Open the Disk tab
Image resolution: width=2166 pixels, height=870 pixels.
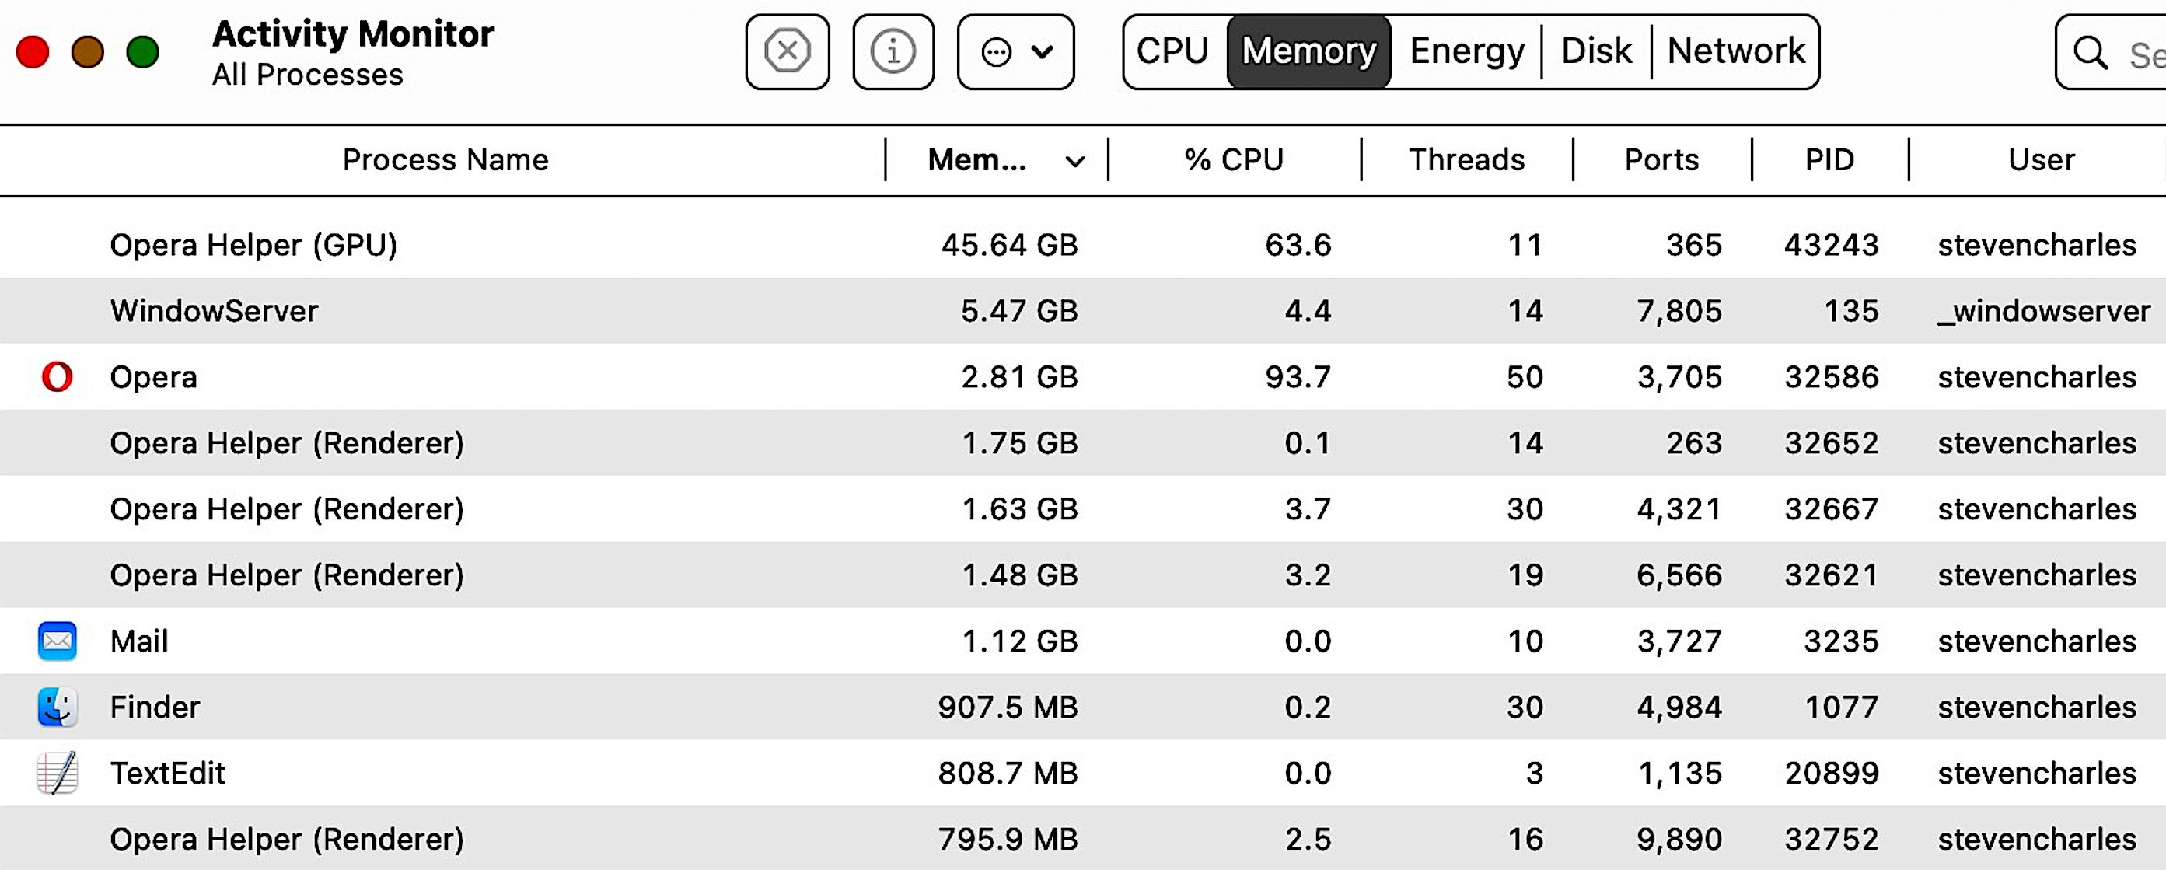[1596, 51]
